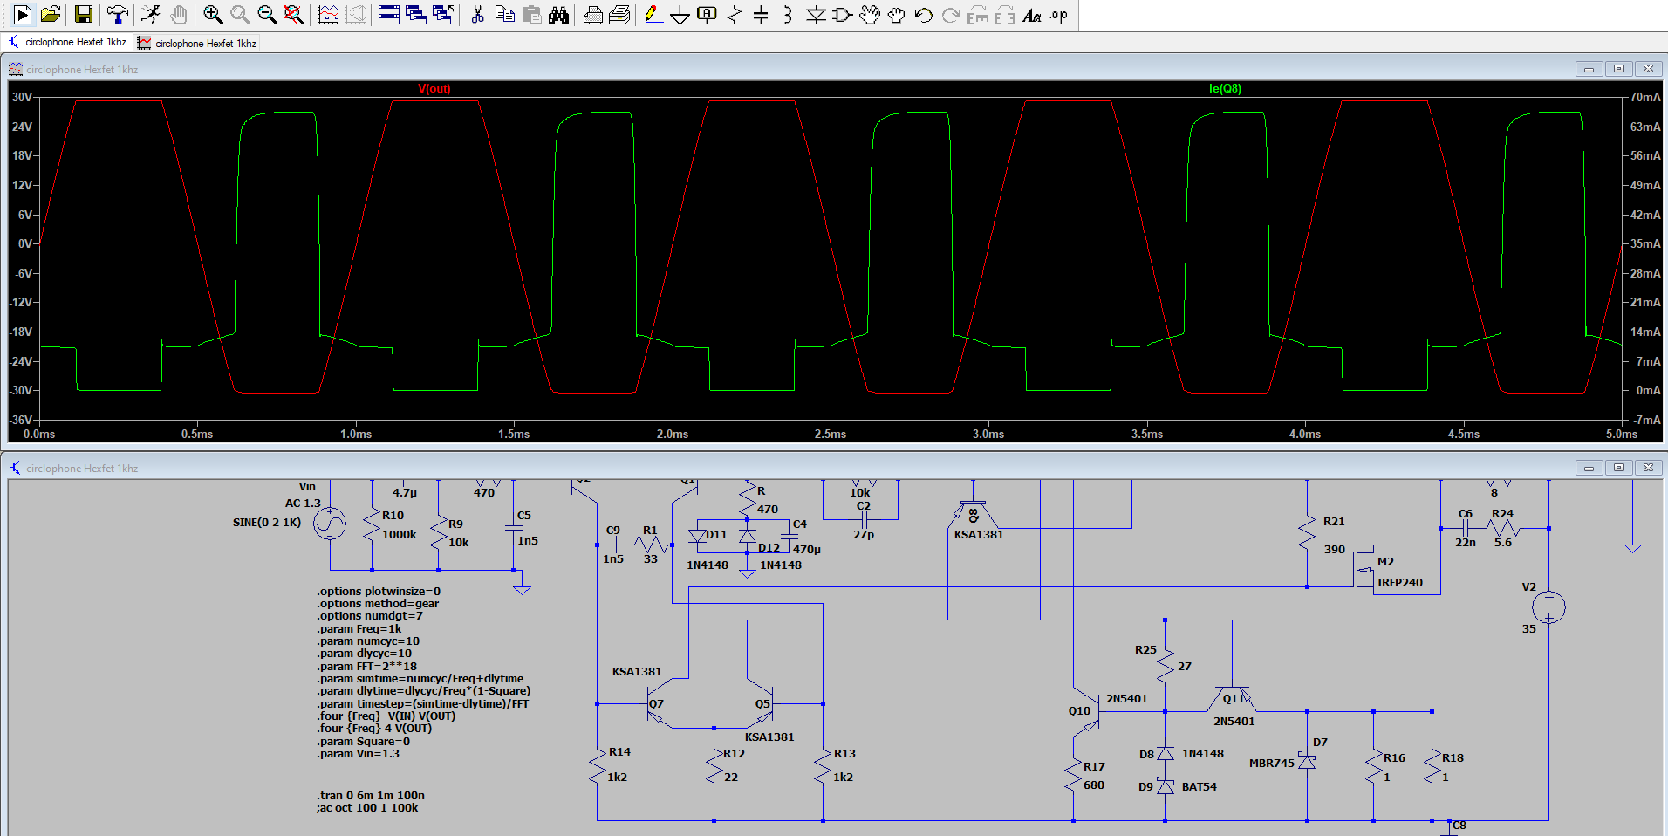This screenshot has width=1668, height=836.
Task: Click the 2N5401 label next to Q10
Action: [1127, 698]
